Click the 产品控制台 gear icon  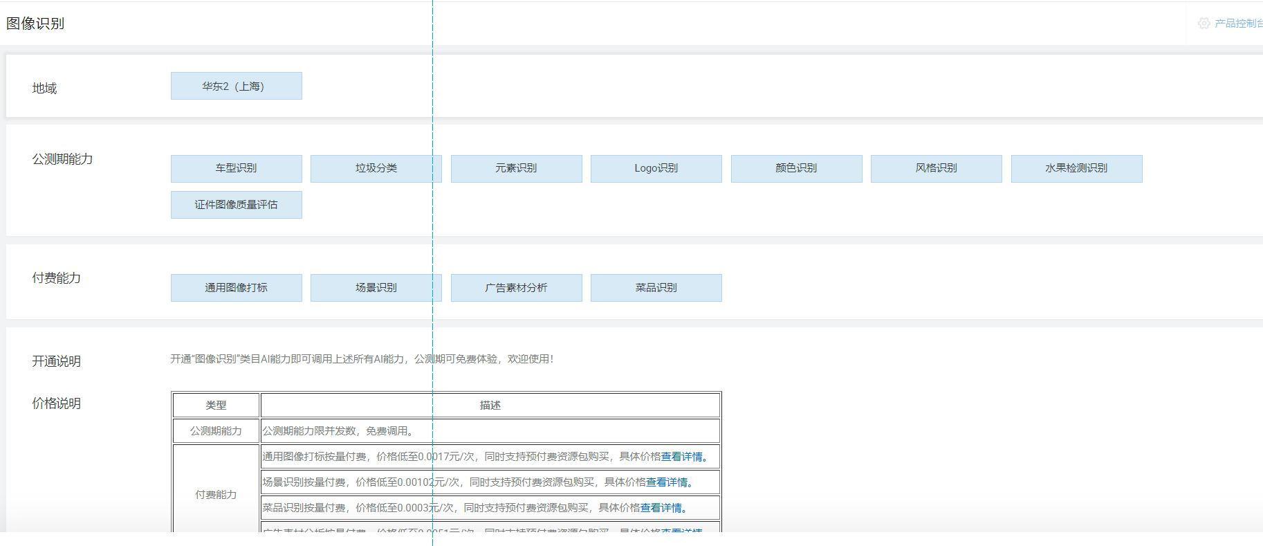click(1204, 23)
